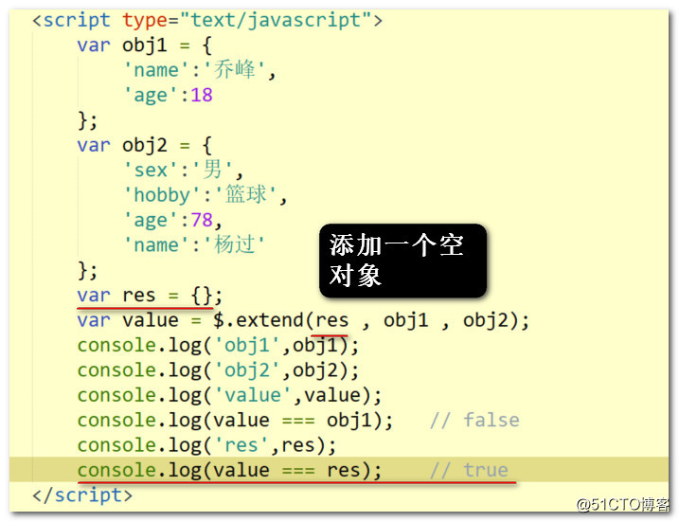Click the 'var res = {};' line
The width and height of the screenshot is (679, 522).
click(x=150, y=296)
